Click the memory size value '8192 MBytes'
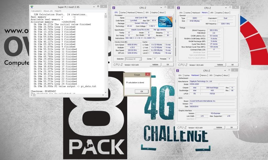 195,21
